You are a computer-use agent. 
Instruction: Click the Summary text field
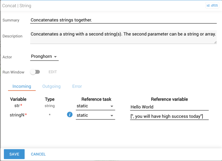123,20
